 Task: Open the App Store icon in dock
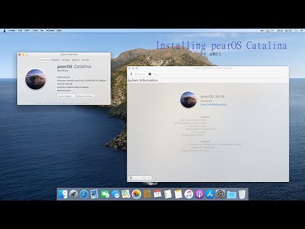210,194
